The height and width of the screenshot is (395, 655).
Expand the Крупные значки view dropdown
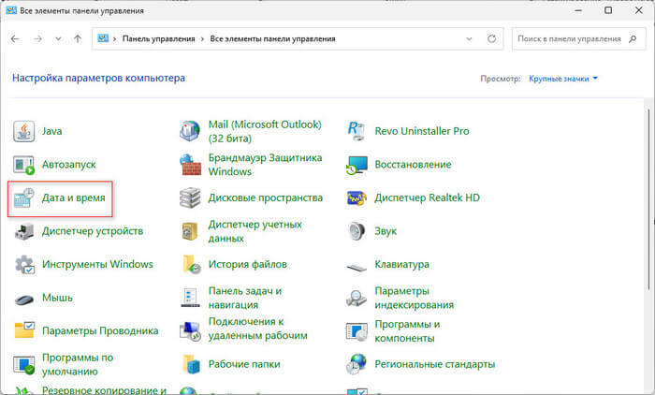563,80
